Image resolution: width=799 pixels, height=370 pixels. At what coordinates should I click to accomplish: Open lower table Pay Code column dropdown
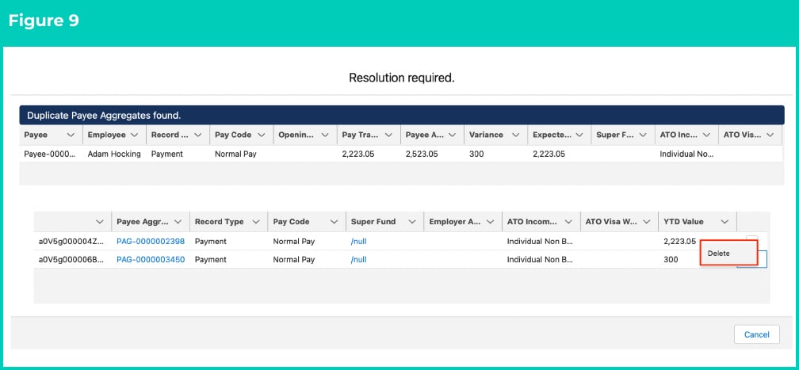(334, 222)
